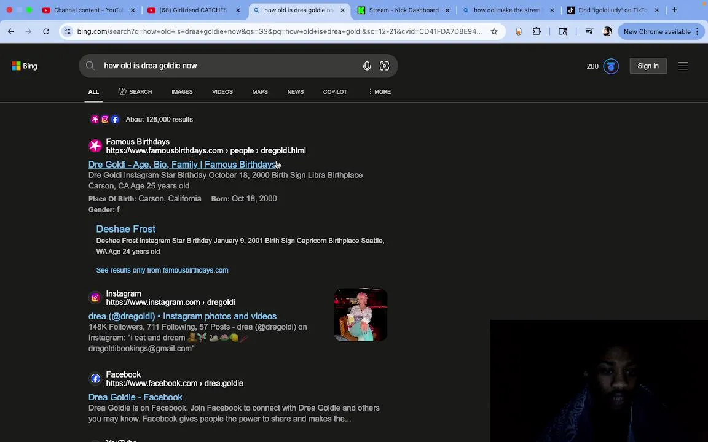Image resolution: width=708 pixels, height=442 pixels.
Task: Switch to Stream - Kick Dashboard tab
Action: [403, 10]
